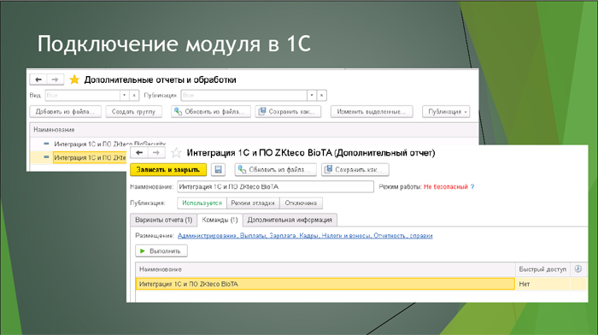Click Записать и закрыть button
The height and width of the screenshot is (335, 598).
(x=168, y=170)
